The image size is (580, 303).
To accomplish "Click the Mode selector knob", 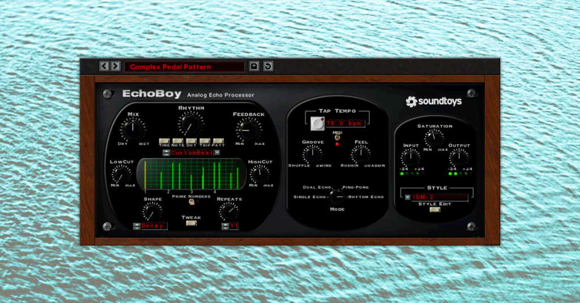I will 336,196.
